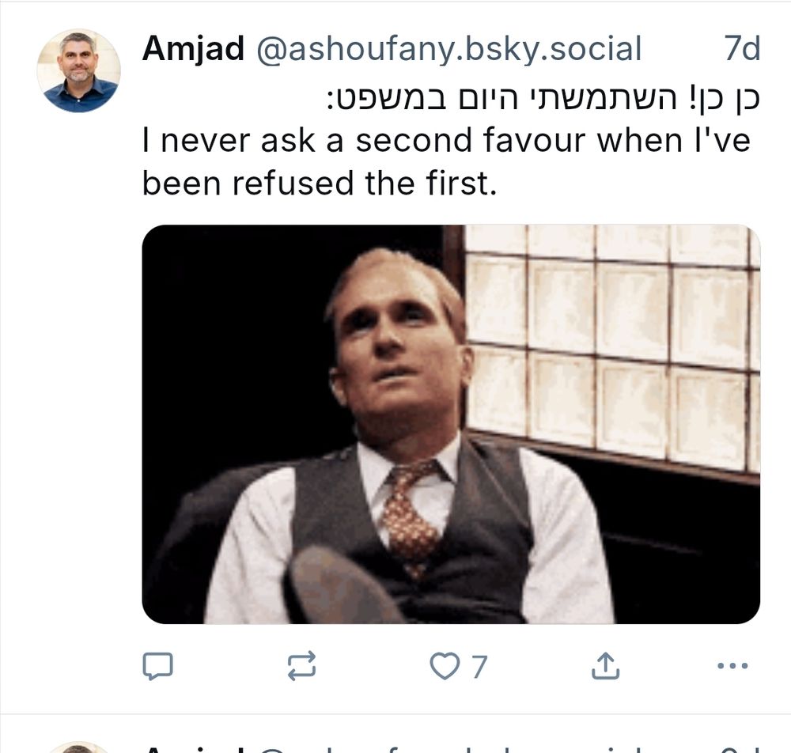791x753 pixels.
Task: Click the display name "Amjad" at top
Action: [x=193, y=49]
